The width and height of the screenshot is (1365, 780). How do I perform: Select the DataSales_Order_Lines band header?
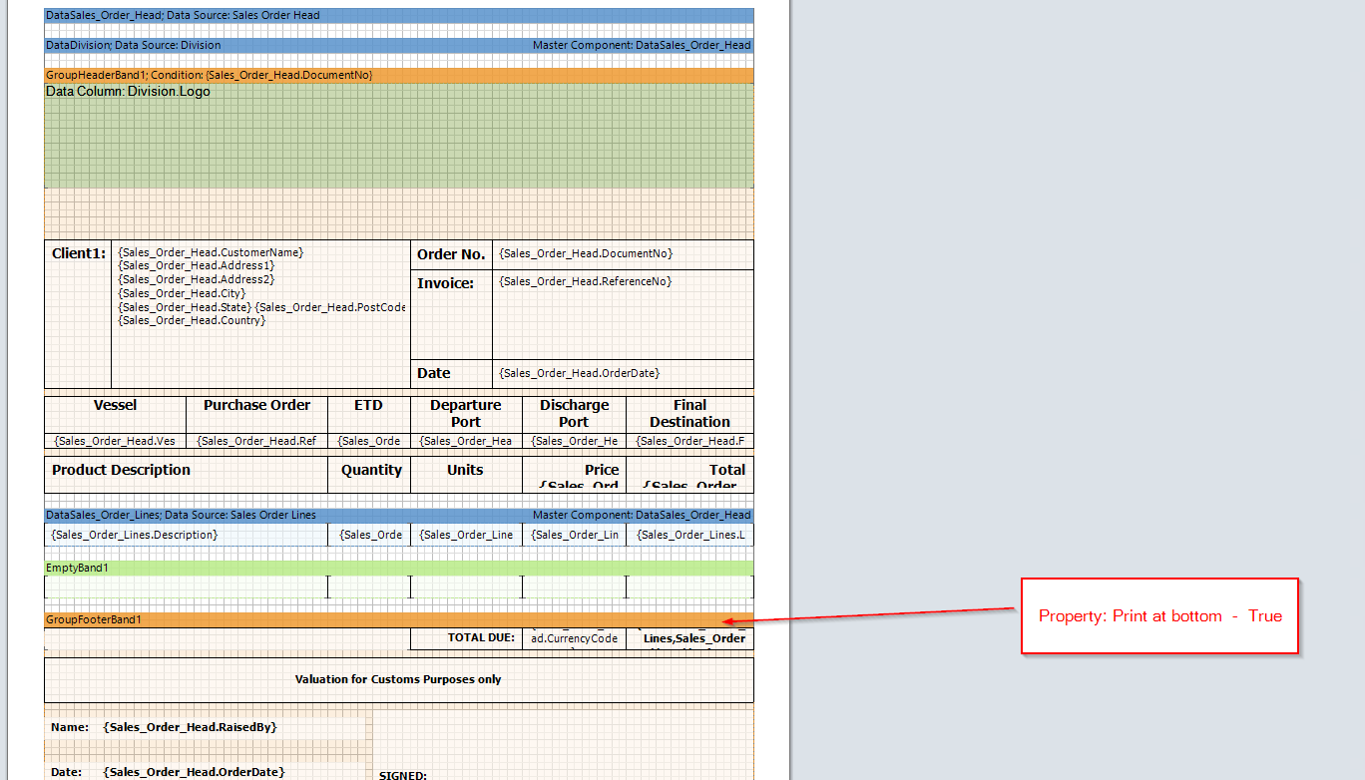pos(398,515)
